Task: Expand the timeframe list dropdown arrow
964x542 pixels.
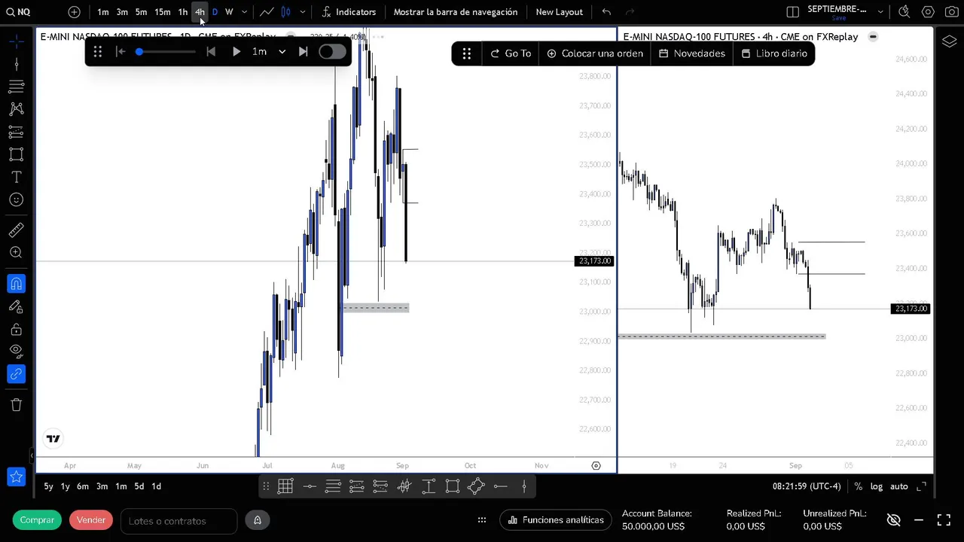Action: [244, 12]
